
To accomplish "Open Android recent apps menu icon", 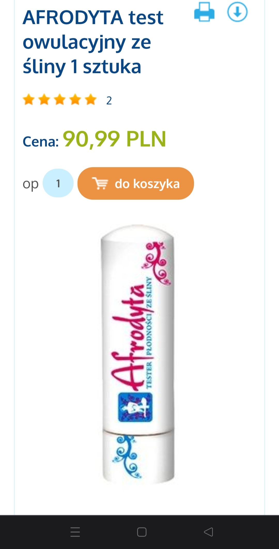I will [75, 532].
